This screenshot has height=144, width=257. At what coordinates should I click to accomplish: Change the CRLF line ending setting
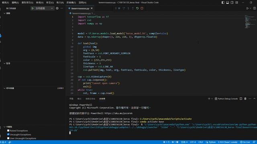coord(201,142)
